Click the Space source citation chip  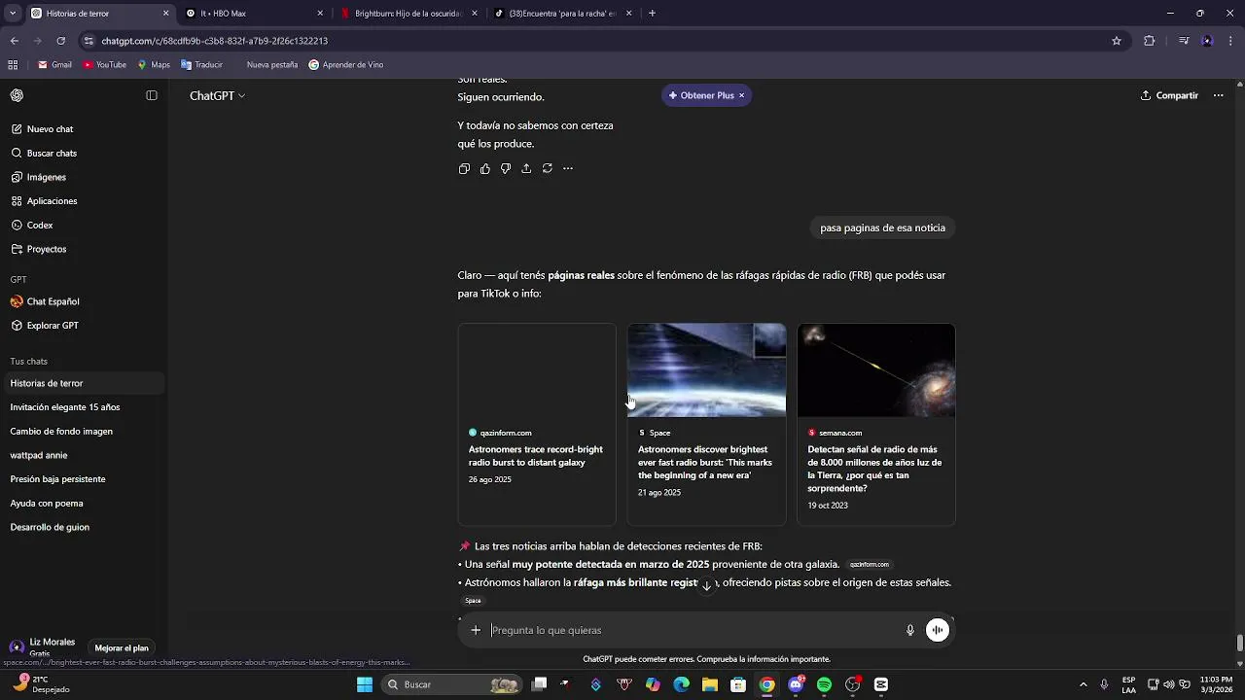473,601
